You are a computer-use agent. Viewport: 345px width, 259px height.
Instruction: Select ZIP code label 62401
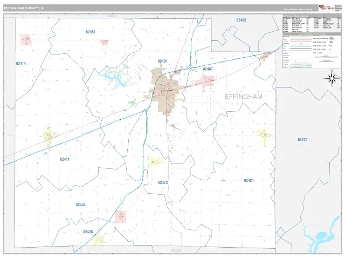click(x=163, y=61)
